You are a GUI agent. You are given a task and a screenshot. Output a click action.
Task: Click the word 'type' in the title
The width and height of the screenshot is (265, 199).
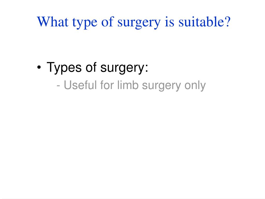tap(85, 23)
